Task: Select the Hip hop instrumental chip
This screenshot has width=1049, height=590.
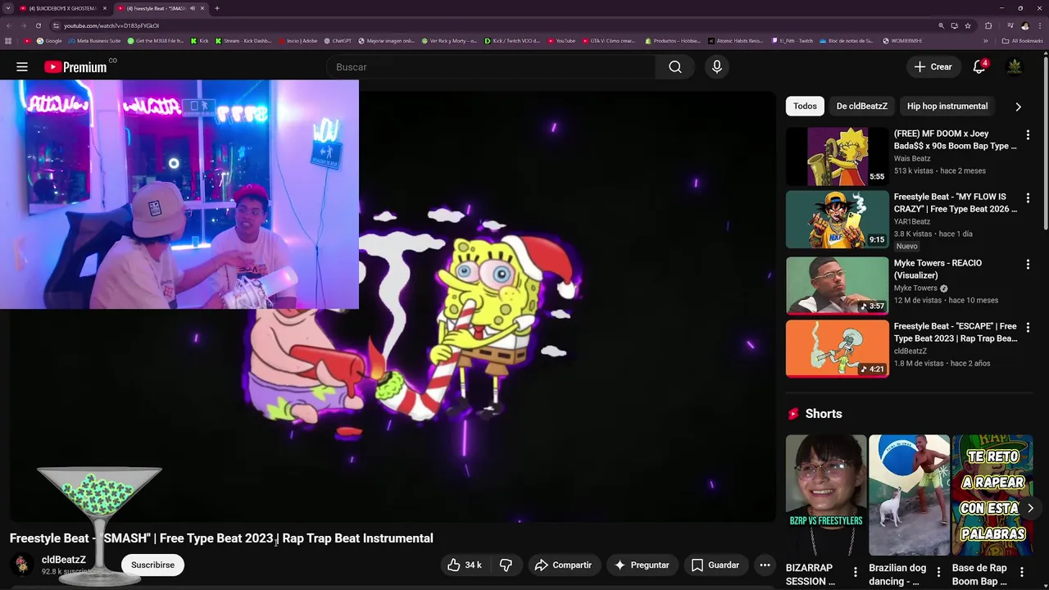Action: (x=947, y=106)
